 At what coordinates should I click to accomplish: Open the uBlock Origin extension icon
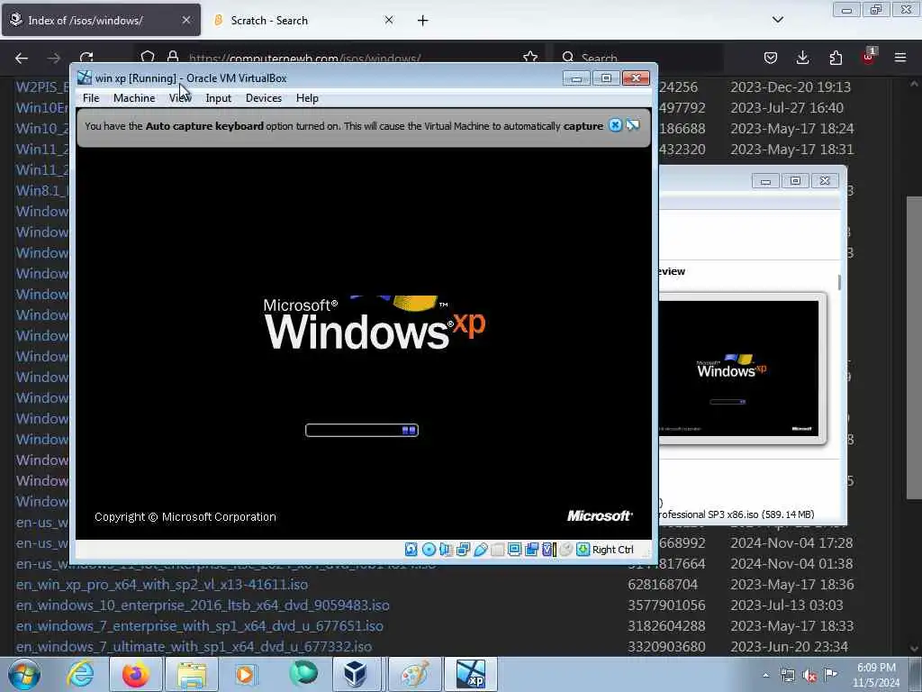click(x=869, y=57)
